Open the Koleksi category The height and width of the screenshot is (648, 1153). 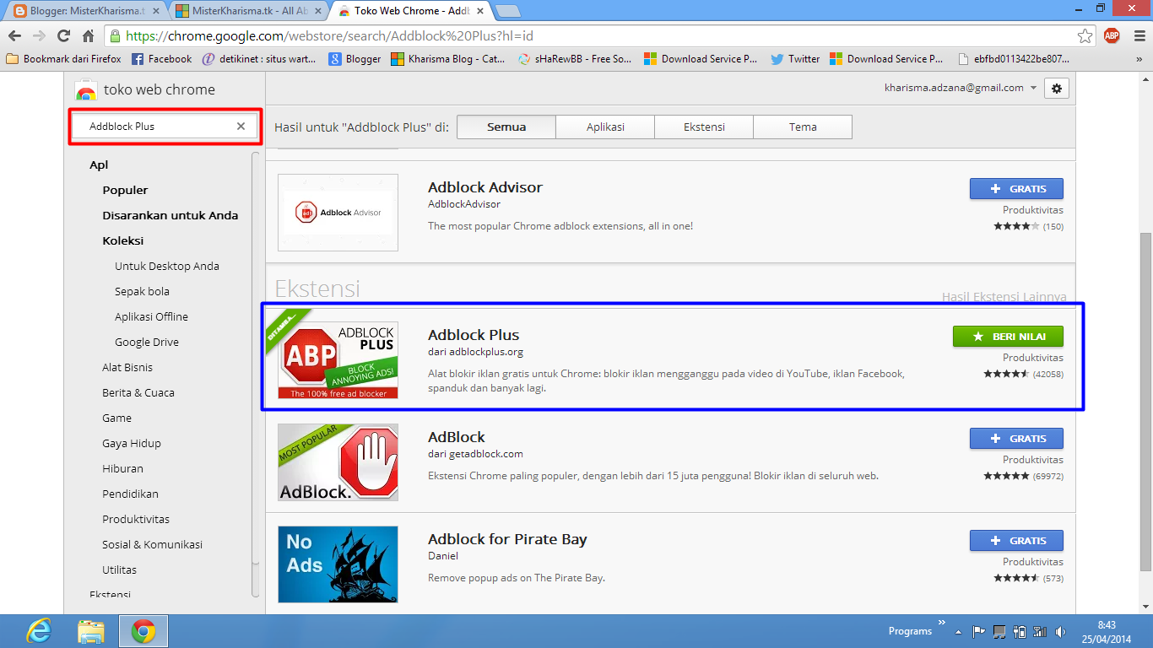(123, 240)
